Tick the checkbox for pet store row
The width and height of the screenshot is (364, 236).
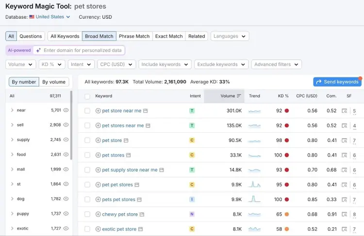pos(87,141)
